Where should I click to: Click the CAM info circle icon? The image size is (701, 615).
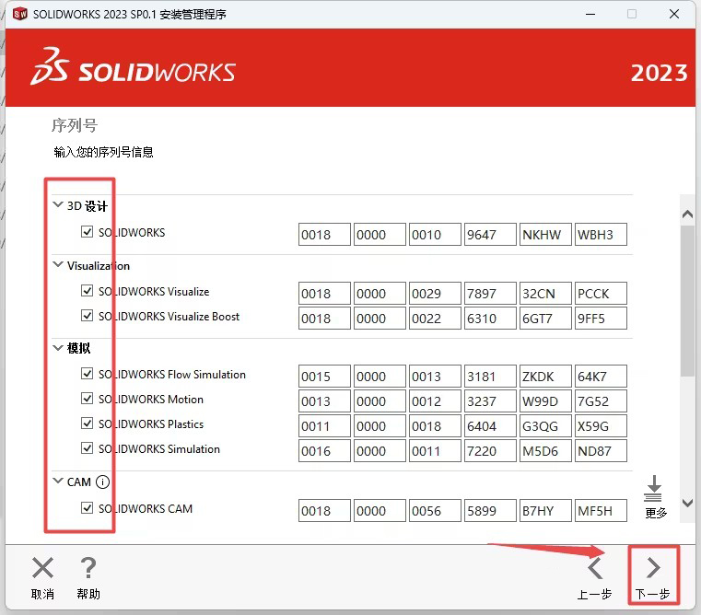click(x=103, y=482)
